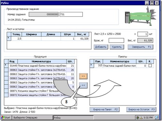The image size is (162, 121).
Task: Click Бирка на Пакет F2 button
Action: tap(104, 109)
